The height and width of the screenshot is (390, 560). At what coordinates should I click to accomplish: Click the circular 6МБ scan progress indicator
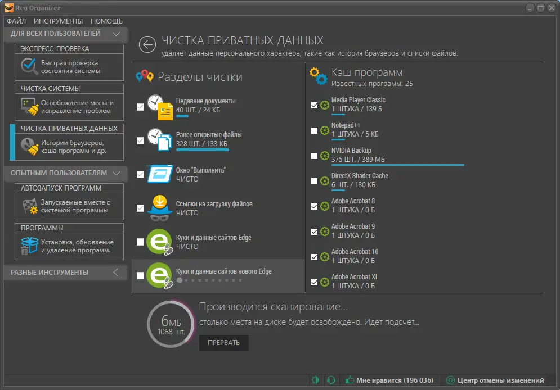(x=171, y=324)
